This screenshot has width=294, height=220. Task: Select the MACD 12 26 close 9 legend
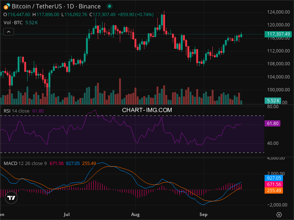tap(26, 164)
